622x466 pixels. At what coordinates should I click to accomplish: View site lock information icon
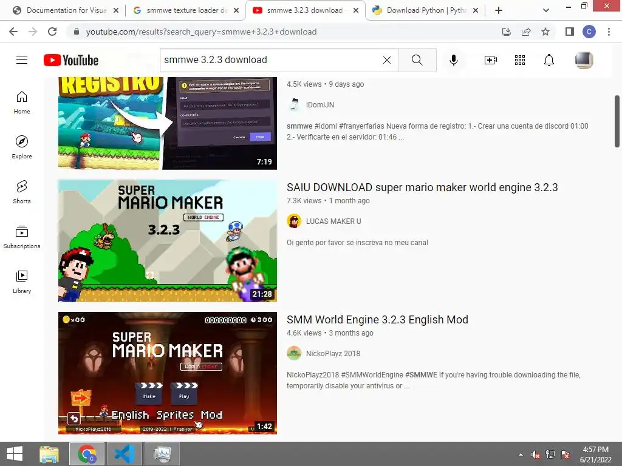[77, 32]
